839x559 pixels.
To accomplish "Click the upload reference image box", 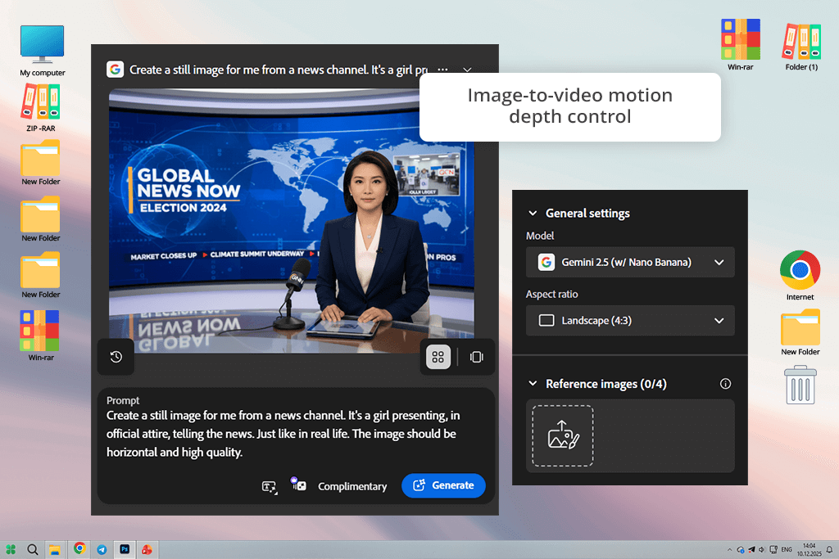I will [562, 435].
